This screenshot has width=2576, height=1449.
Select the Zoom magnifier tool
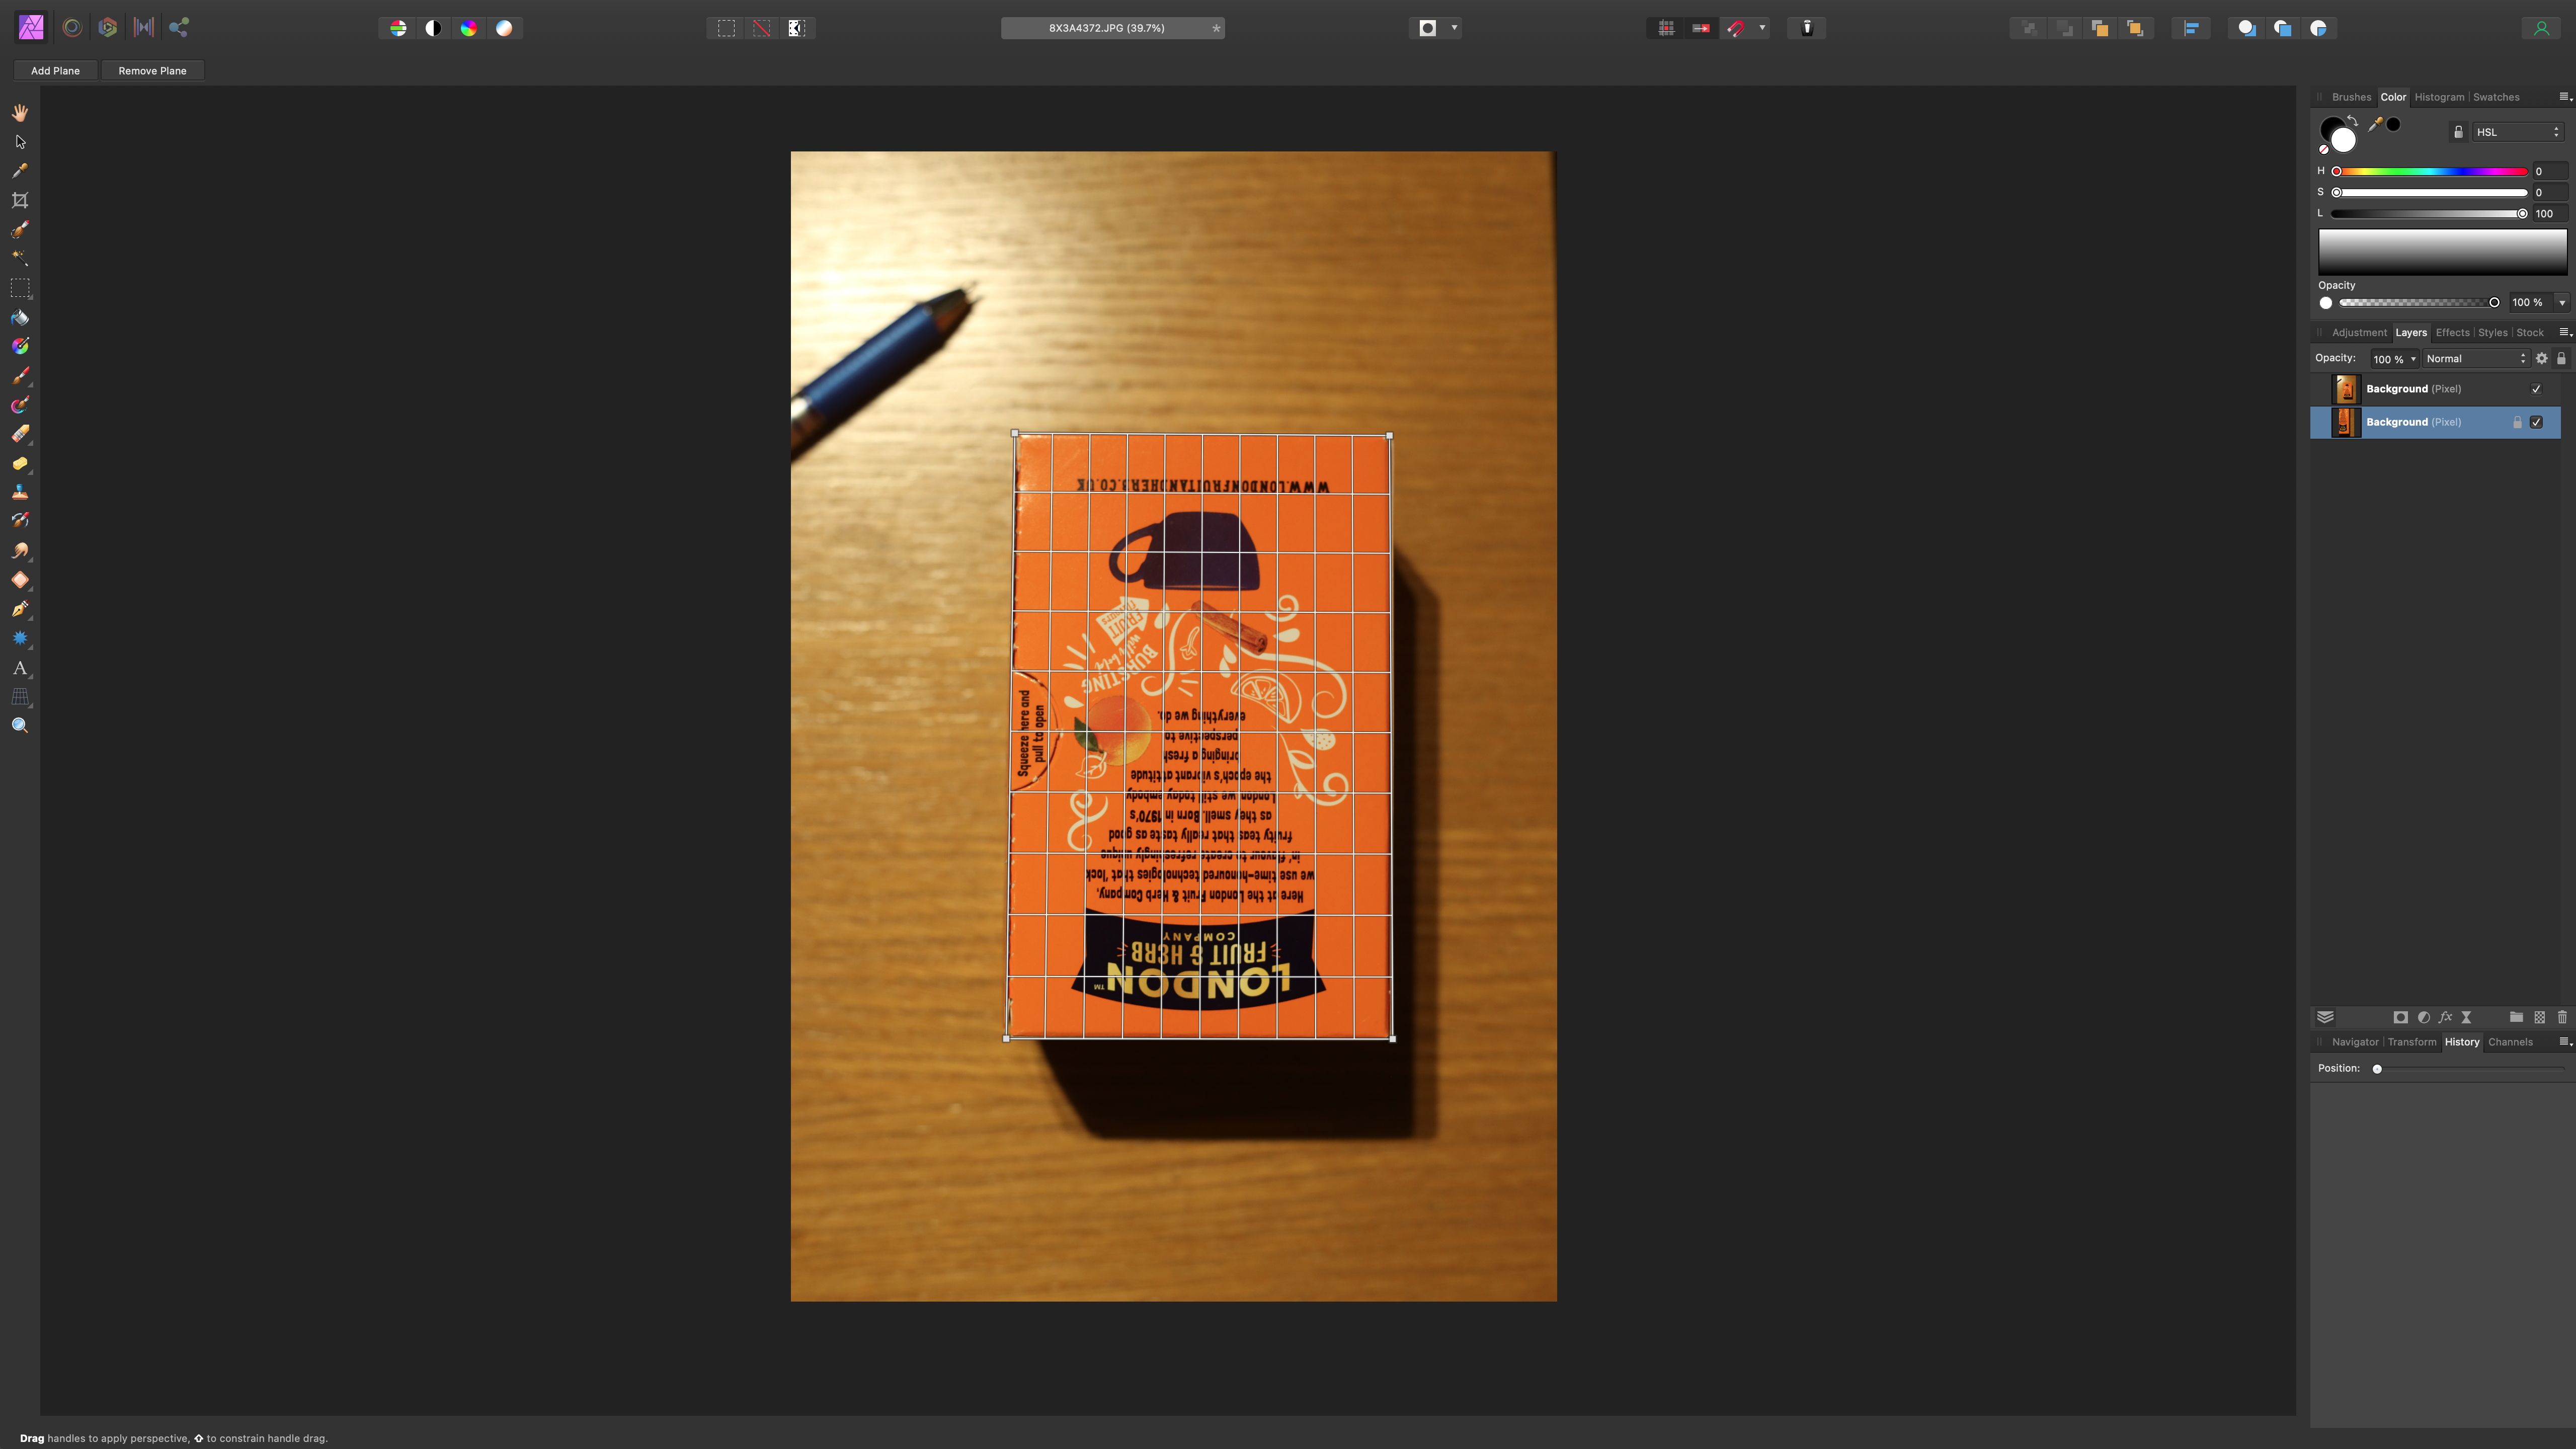pyautogui.click(x=20, y=725)
